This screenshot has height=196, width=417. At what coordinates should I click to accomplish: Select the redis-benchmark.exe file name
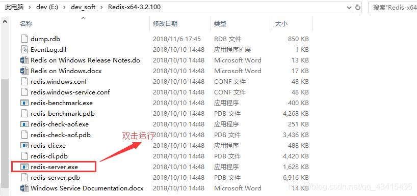point(62,103)
